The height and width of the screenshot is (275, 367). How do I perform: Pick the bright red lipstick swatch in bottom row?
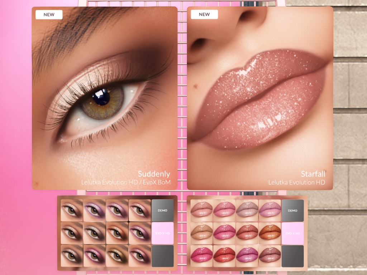coord(224,256)
